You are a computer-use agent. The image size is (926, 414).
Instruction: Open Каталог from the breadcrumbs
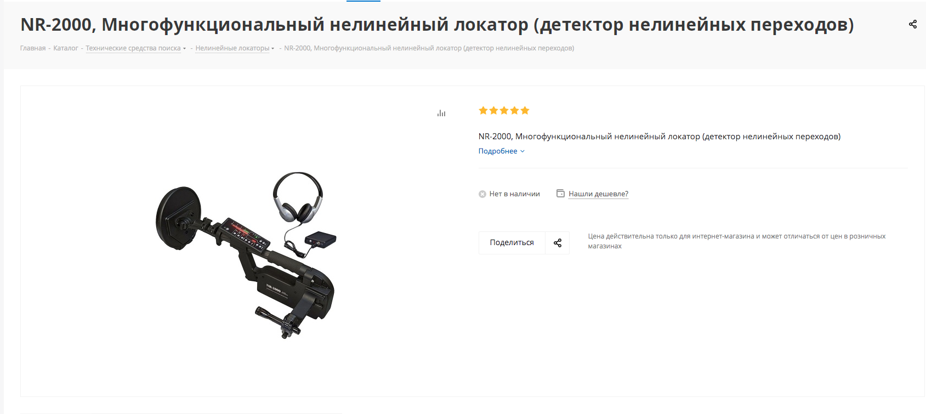(66, 48)
